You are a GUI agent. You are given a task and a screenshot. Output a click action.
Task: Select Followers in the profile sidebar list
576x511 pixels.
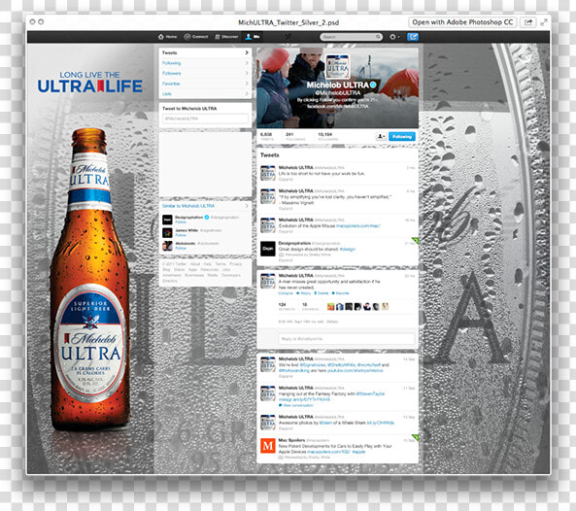coord(205,74)
